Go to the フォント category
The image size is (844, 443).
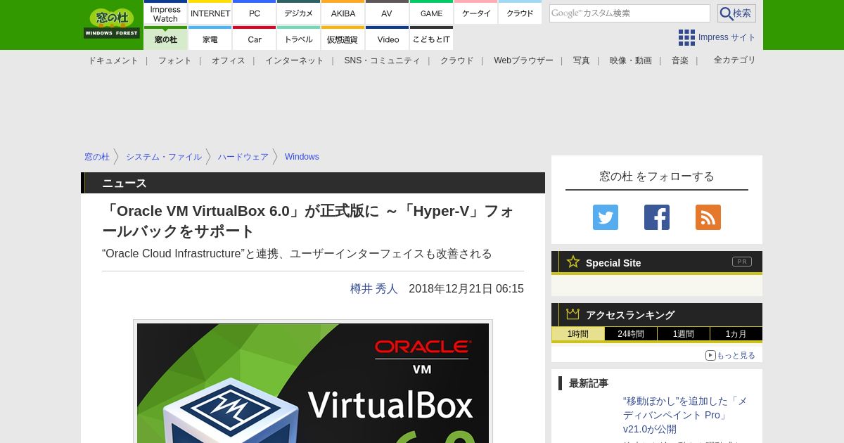174,60
